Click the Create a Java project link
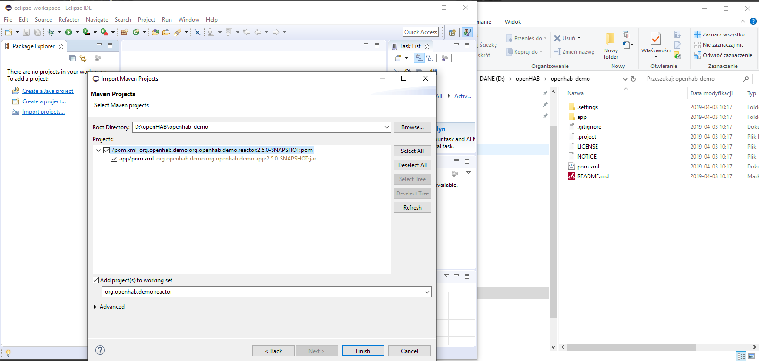 coord(48,91)
